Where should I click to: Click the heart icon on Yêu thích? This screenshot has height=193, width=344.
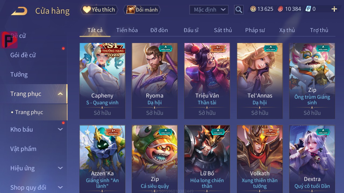[87, 10]
